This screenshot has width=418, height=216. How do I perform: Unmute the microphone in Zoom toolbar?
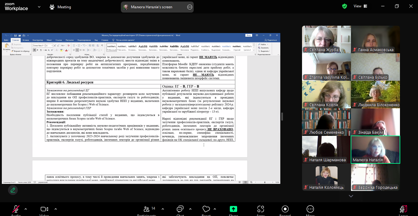point(16,209)
